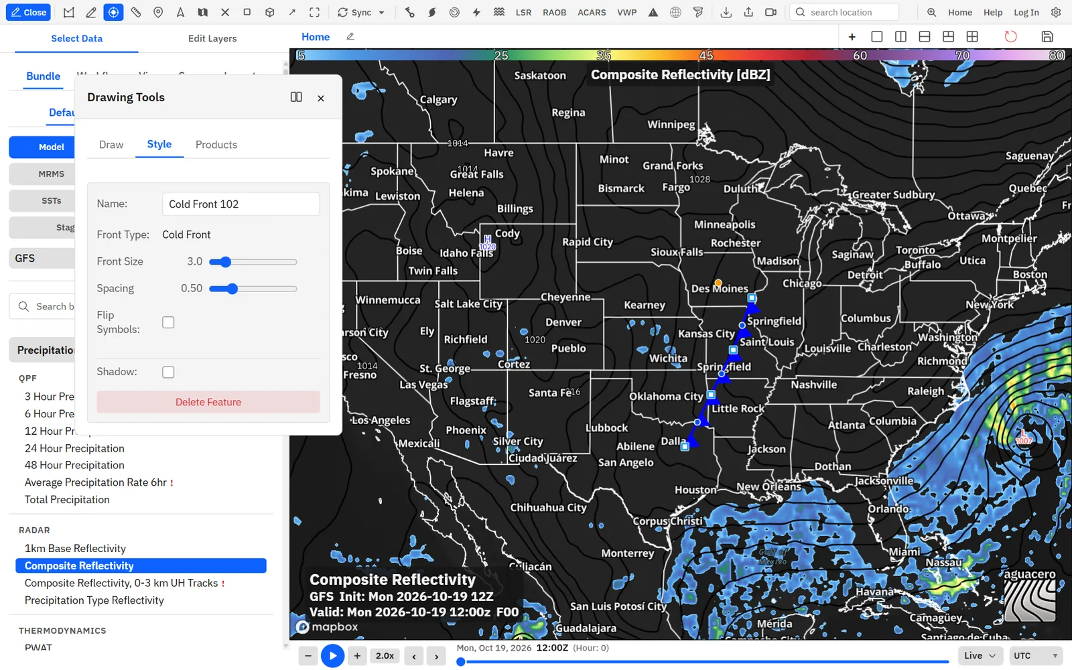Click the blue Close button

[x=28, y=12]
